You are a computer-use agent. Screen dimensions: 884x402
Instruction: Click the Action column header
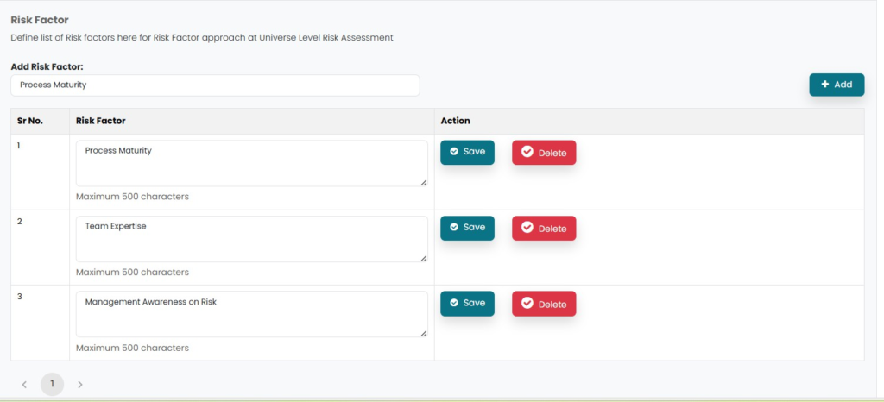(x=455, y=121)
